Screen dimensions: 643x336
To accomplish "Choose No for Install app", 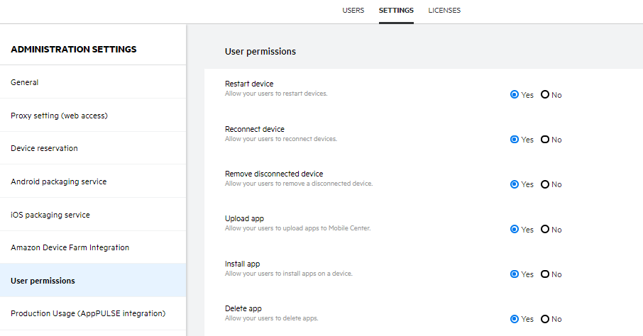I will (545, 274).
